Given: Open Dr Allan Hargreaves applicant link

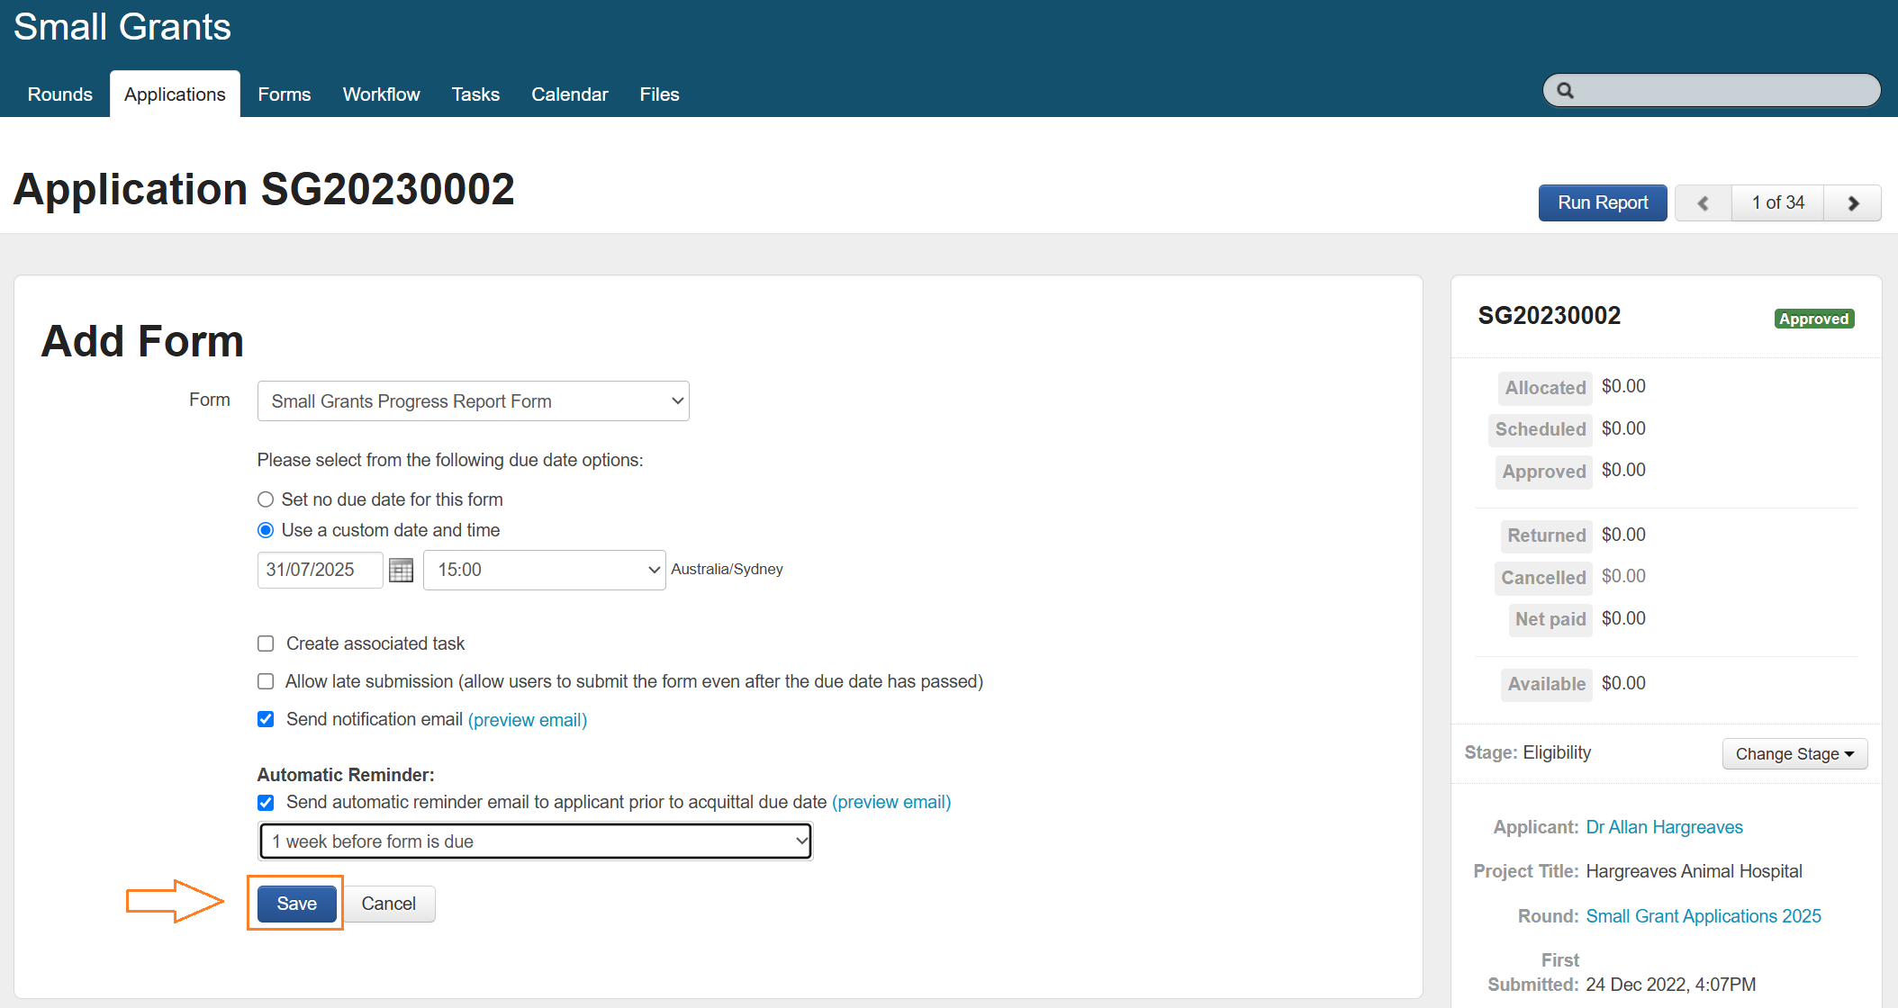Looking at the screenshot, I should pyautogui.click(x=1664, y=827).
